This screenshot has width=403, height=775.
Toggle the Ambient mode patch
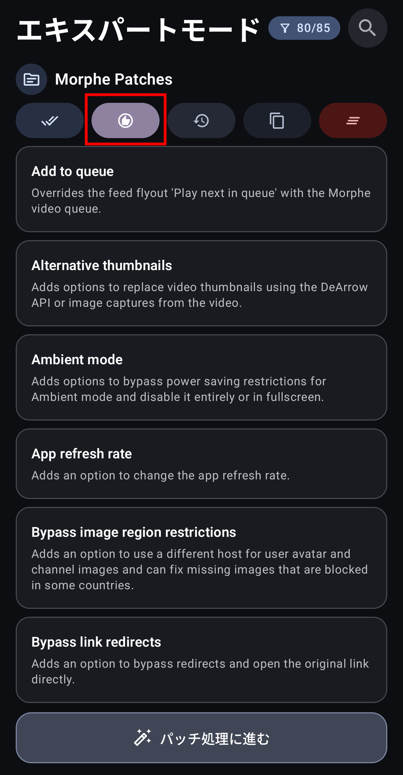(x=201, y=378)
